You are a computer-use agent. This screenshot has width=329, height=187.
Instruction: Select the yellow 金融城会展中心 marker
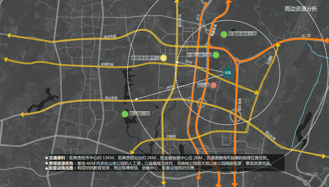[163, 58]
